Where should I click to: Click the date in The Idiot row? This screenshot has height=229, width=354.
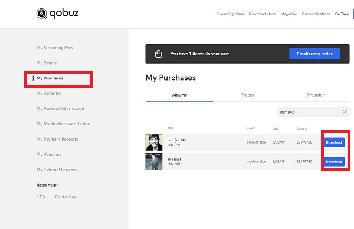point(278,162)
